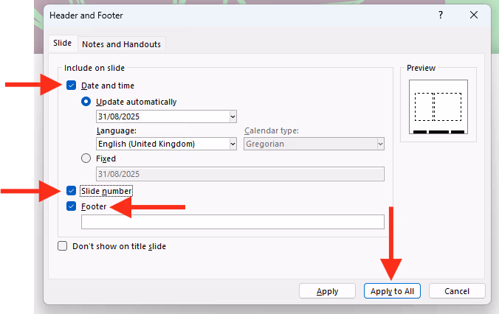Click the Header and Footer title bar

pyautogui.click(x=221, y=15)
